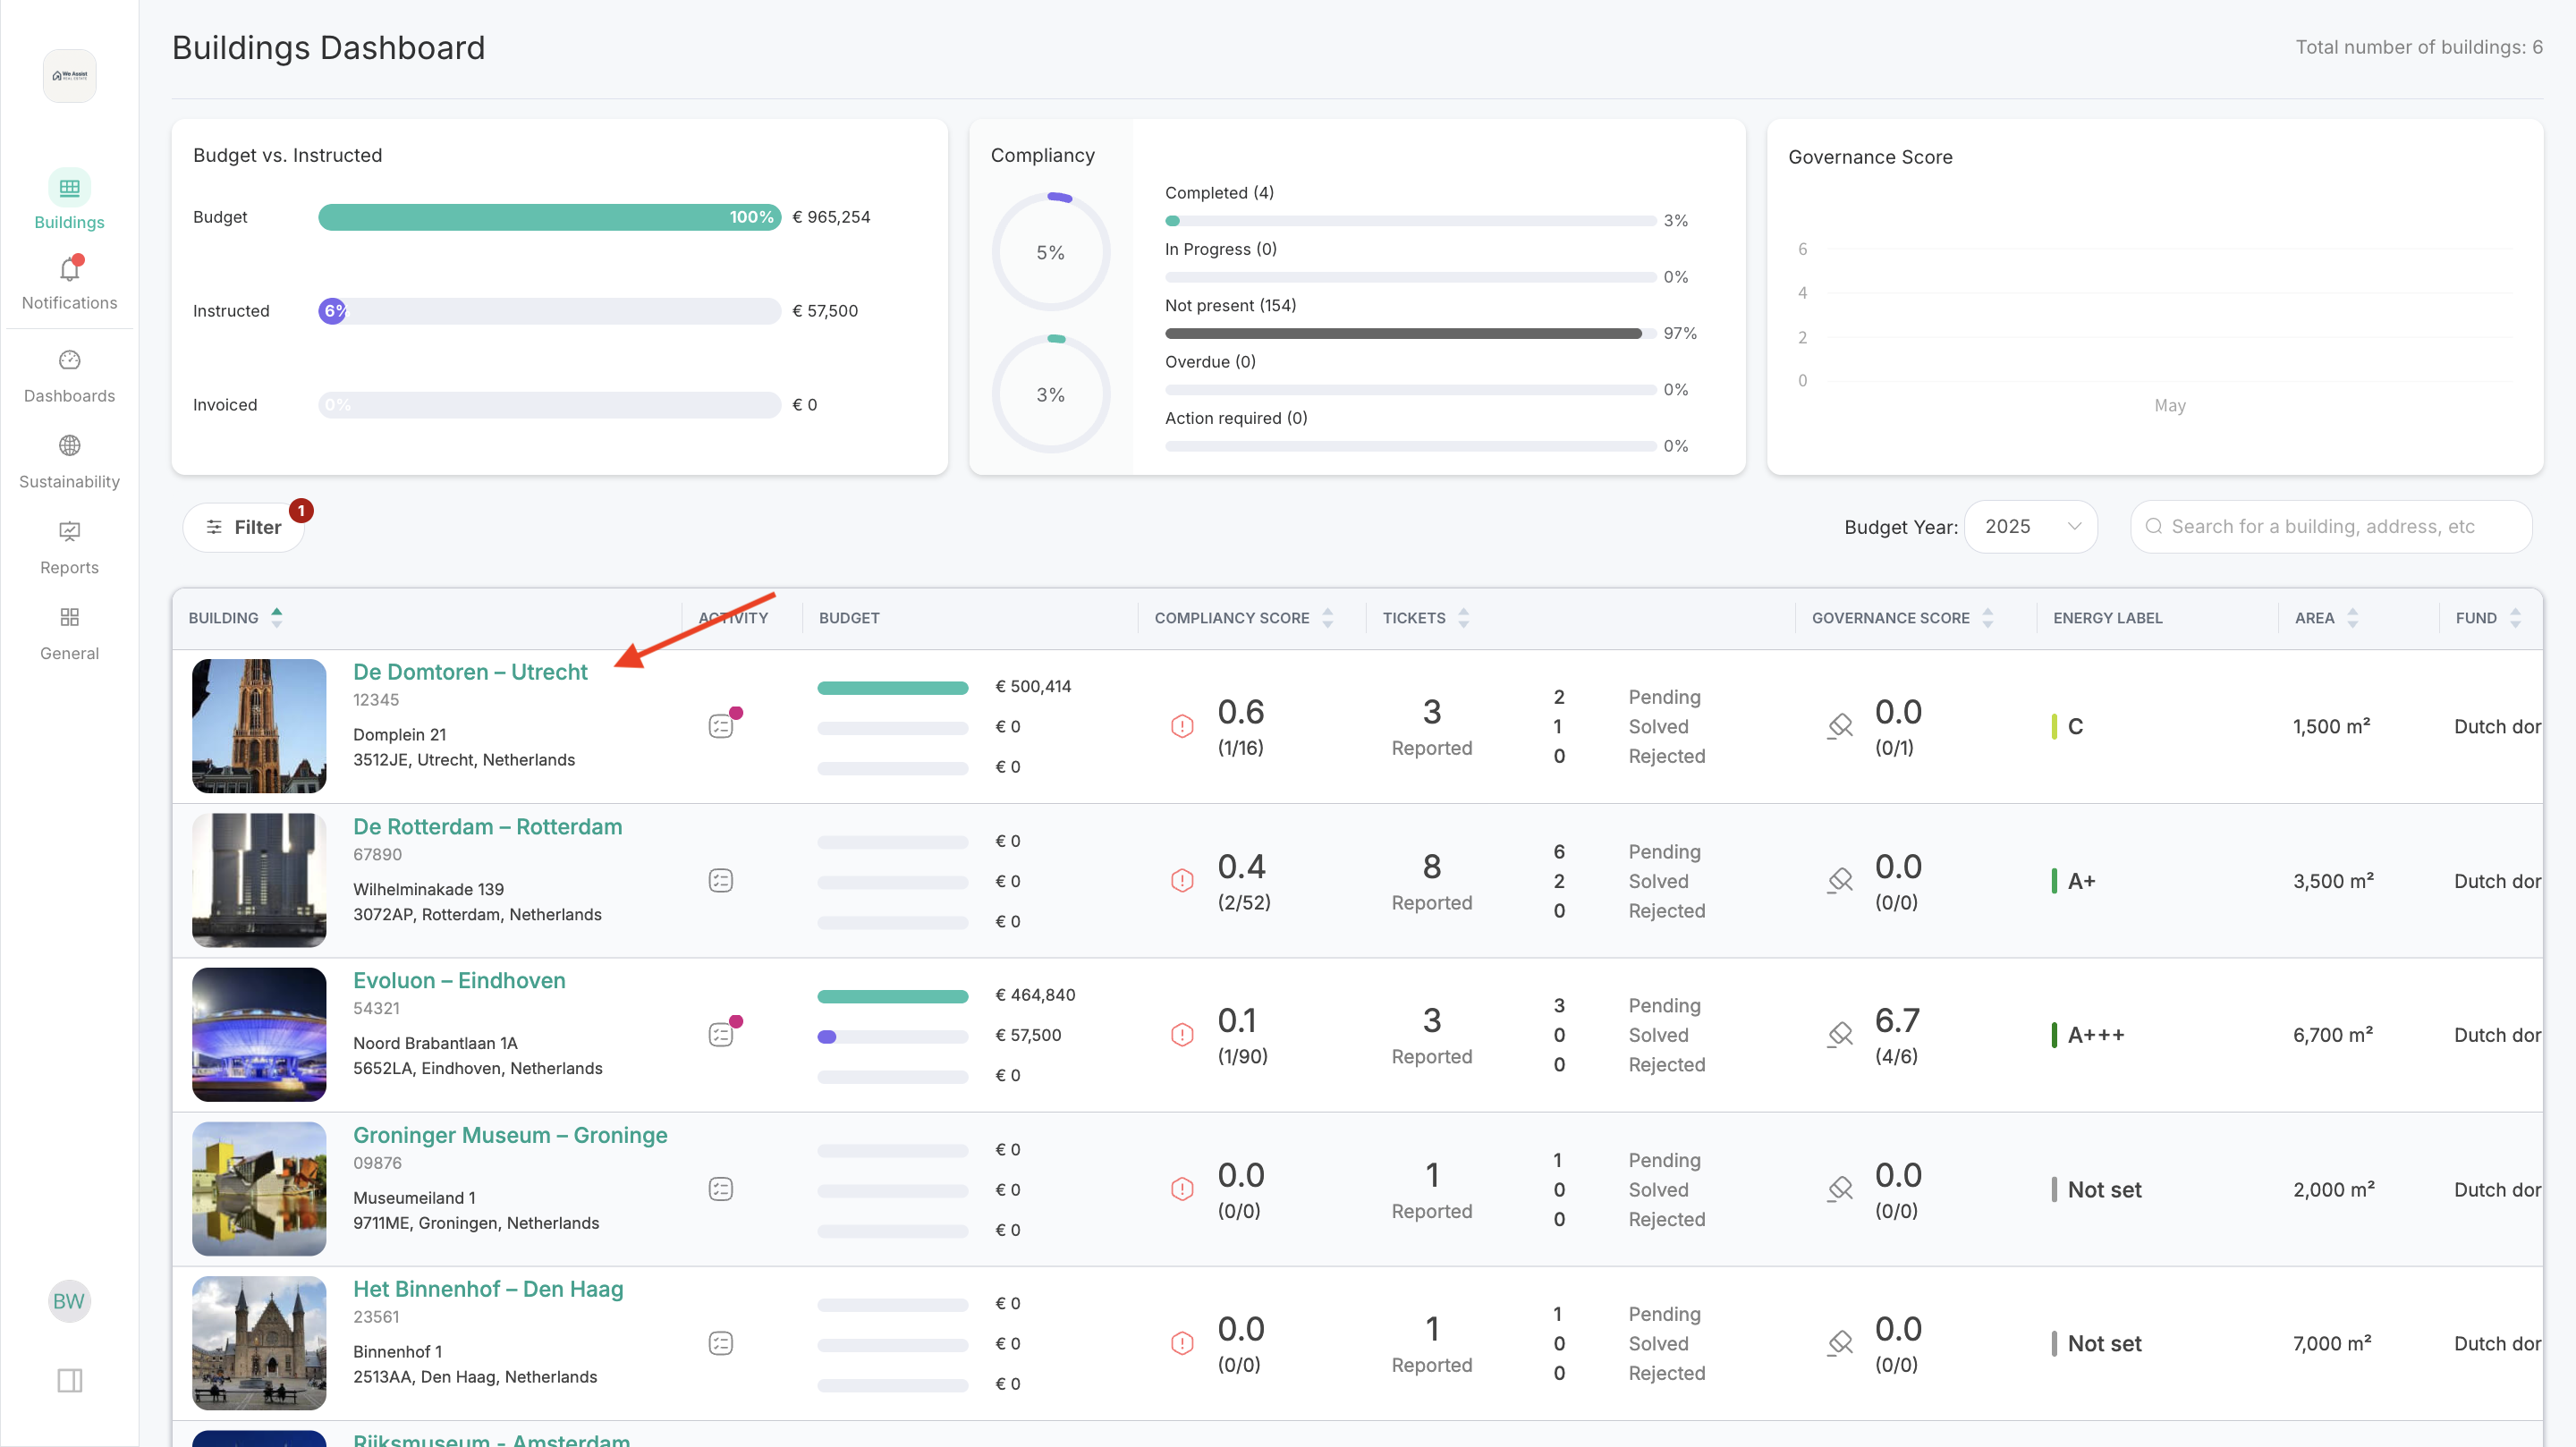Click the Instructed 6% progress bar
Image resolution: width=2576 pixels, height=1447 pixels.
point(549,311)
